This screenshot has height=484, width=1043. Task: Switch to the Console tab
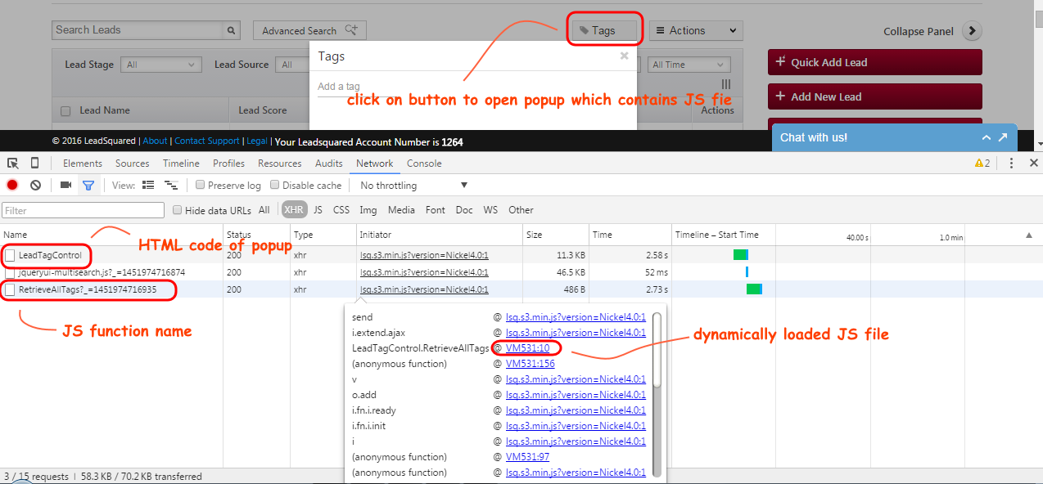tap(424, 163)
